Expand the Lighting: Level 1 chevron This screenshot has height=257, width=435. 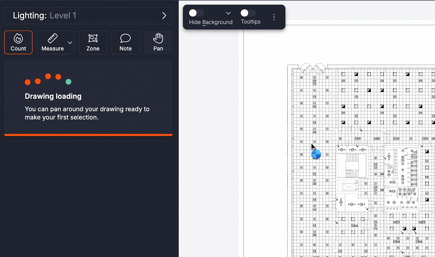tap(164, 16)
